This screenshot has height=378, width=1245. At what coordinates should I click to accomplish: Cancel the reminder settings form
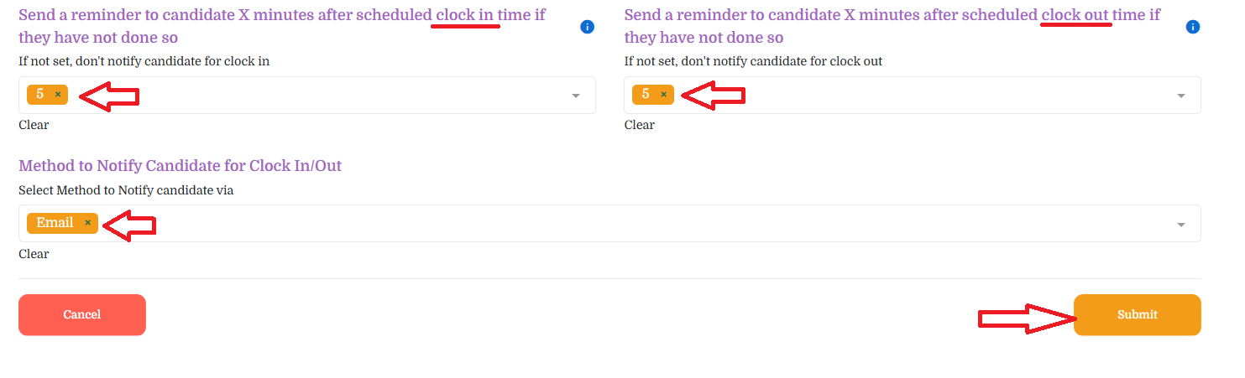pyautogui.click(x=82, y=315)
